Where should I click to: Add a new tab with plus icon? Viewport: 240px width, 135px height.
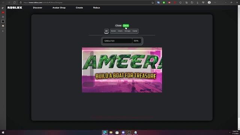click(x=3, y=31)
